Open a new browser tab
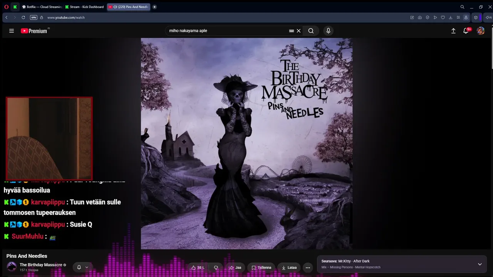This screenshot has height=277, width=493. tap(154, 7)
